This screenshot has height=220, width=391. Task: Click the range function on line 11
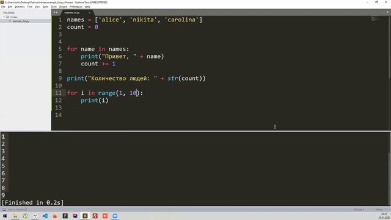click(x=107, y=93)
